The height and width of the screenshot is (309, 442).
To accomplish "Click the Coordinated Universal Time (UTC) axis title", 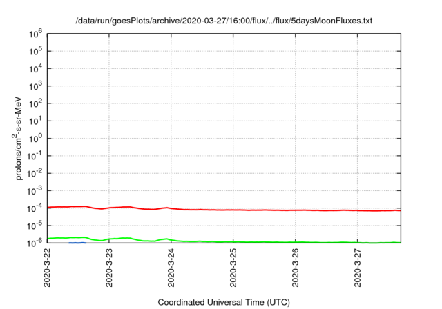I will coord(224,302).
